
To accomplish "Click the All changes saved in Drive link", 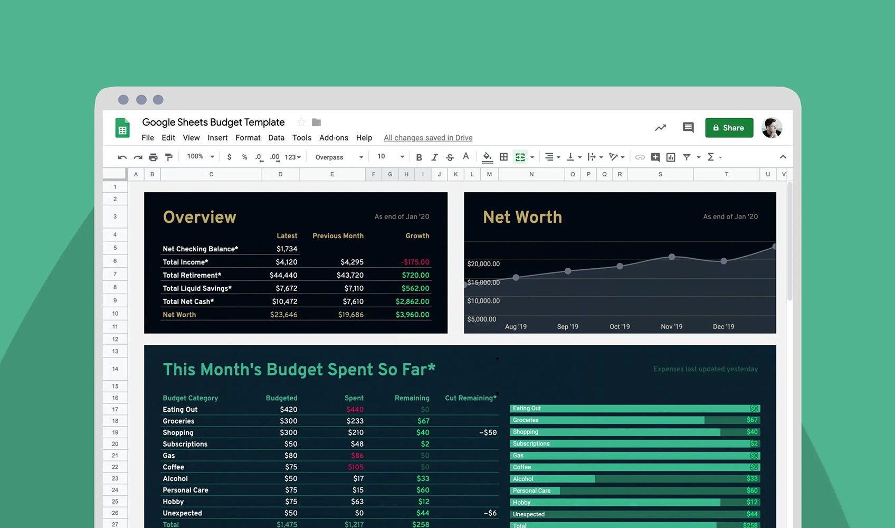I will [x=428, y=138].
